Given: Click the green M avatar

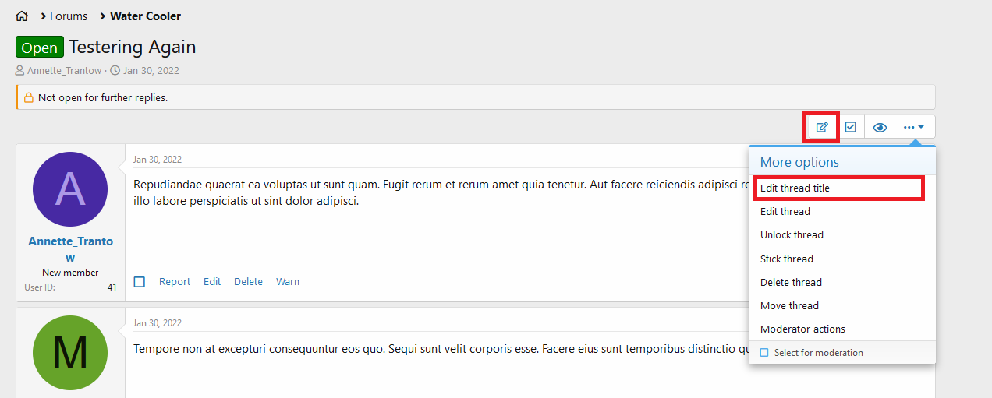Looking at the screenshot, I should tap(70, 352).
